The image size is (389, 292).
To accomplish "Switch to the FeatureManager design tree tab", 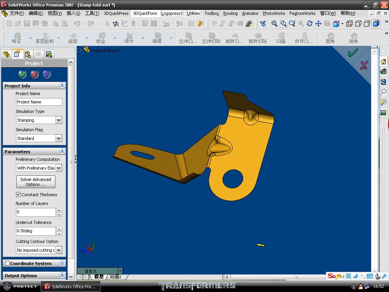I will pos(6,54).
